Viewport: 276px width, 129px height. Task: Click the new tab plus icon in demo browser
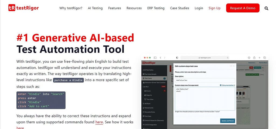(x=260, y=58)
